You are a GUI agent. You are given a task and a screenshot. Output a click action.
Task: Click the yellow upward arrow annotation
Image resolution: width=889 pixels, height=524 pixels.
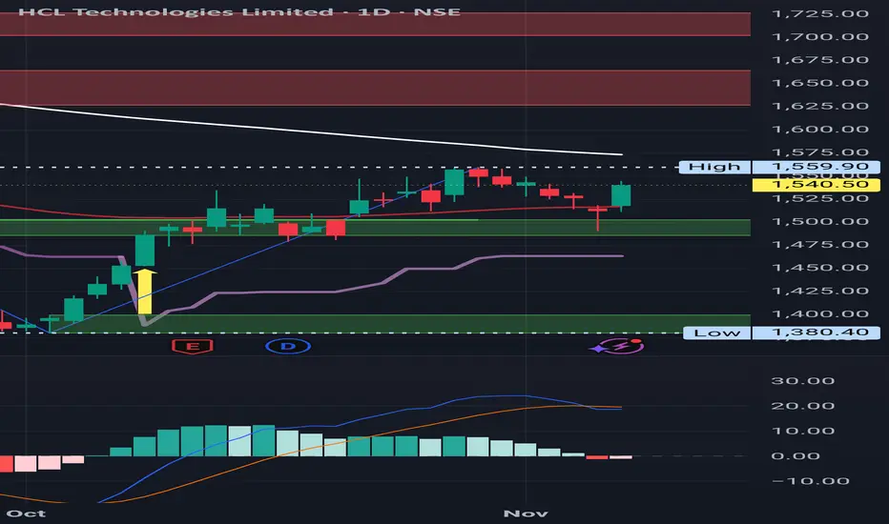145,292
